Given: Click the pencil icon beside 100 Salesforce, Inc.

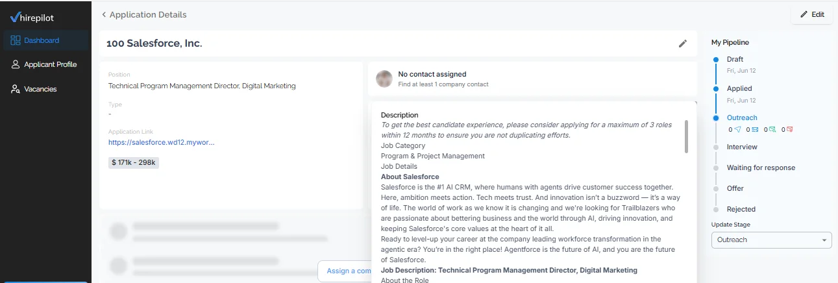Looking at the screenshot, I should (x=683, y=43).
